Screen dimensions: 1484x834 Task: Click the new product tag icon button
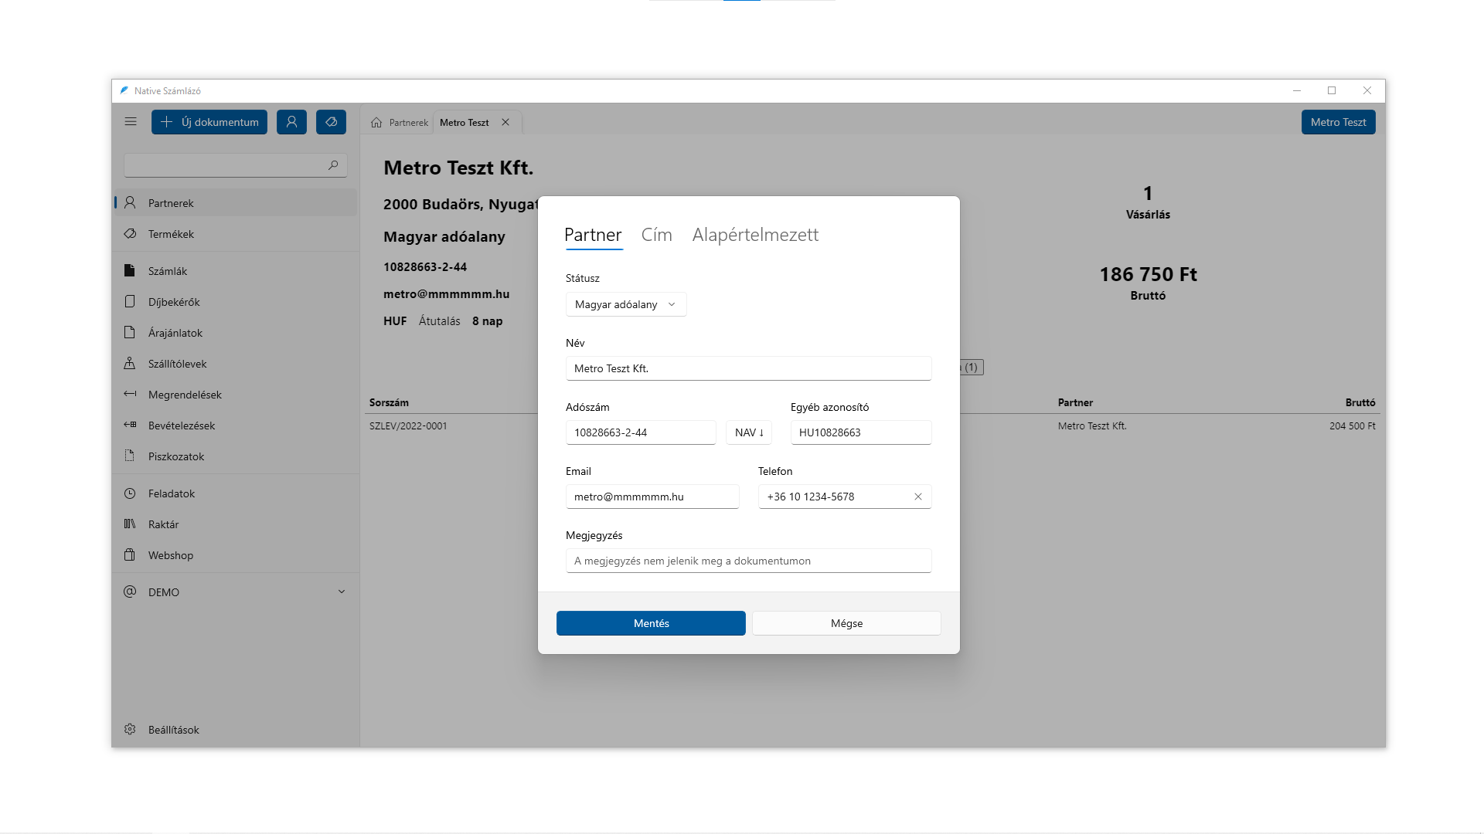pyautogui.click(x=331, y=122)
